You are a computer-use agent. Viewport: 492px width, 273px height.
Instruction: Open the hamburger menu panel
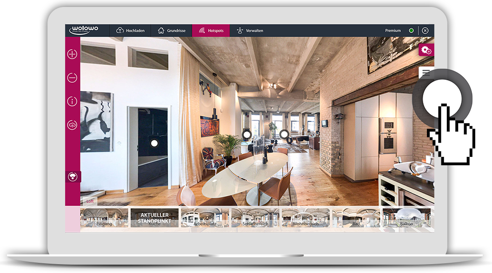click(426, 72)
